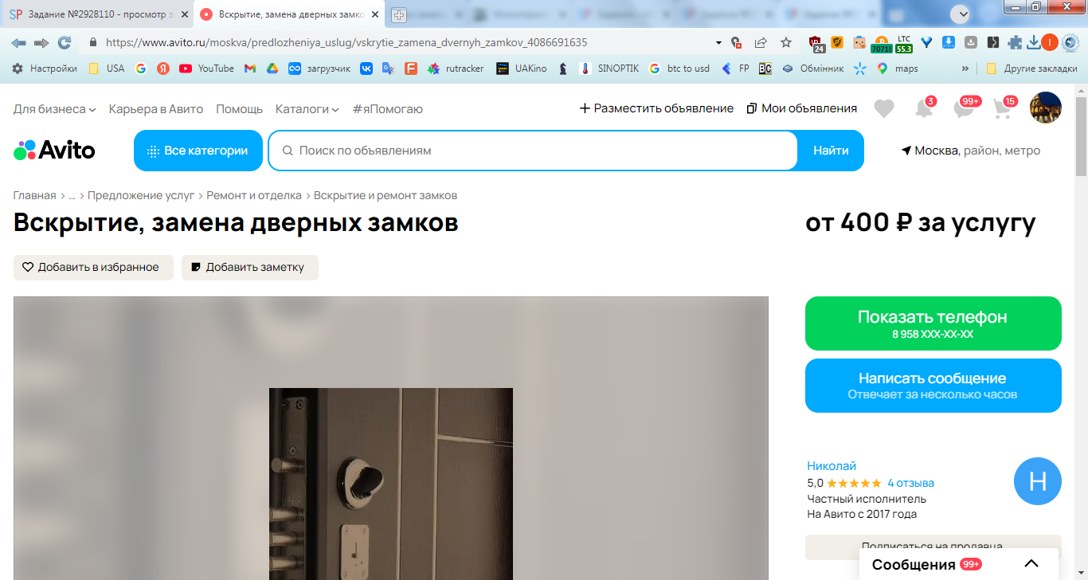
Task: Click Добавить заметку button
Action: (x=250, y=268)
